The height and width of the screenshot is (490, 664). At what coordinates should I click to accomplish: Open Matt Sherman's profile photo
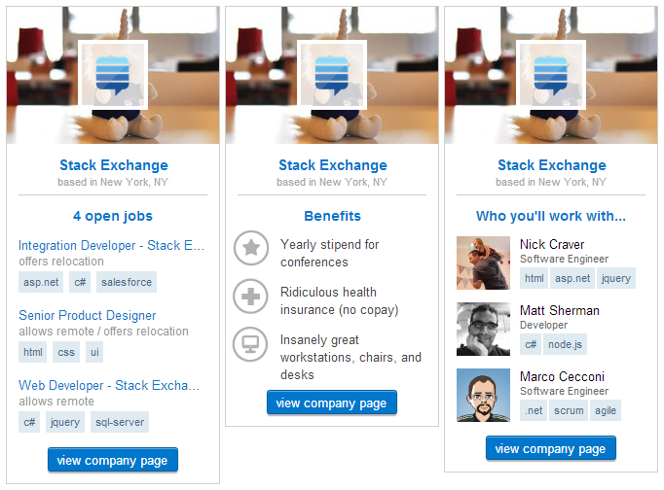pos(483,329)
